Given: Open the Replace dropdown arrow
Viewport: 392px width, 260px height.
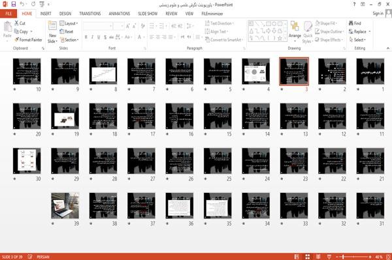Looking at the screenshot, I should pyautogui.click(x=369, y=32).
